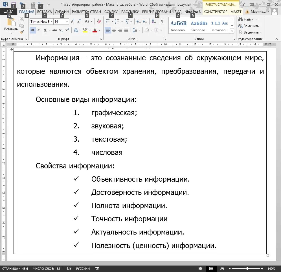Open Font dialog launcher in Шрифт group

pyautogui.click(x=101, y=39)
